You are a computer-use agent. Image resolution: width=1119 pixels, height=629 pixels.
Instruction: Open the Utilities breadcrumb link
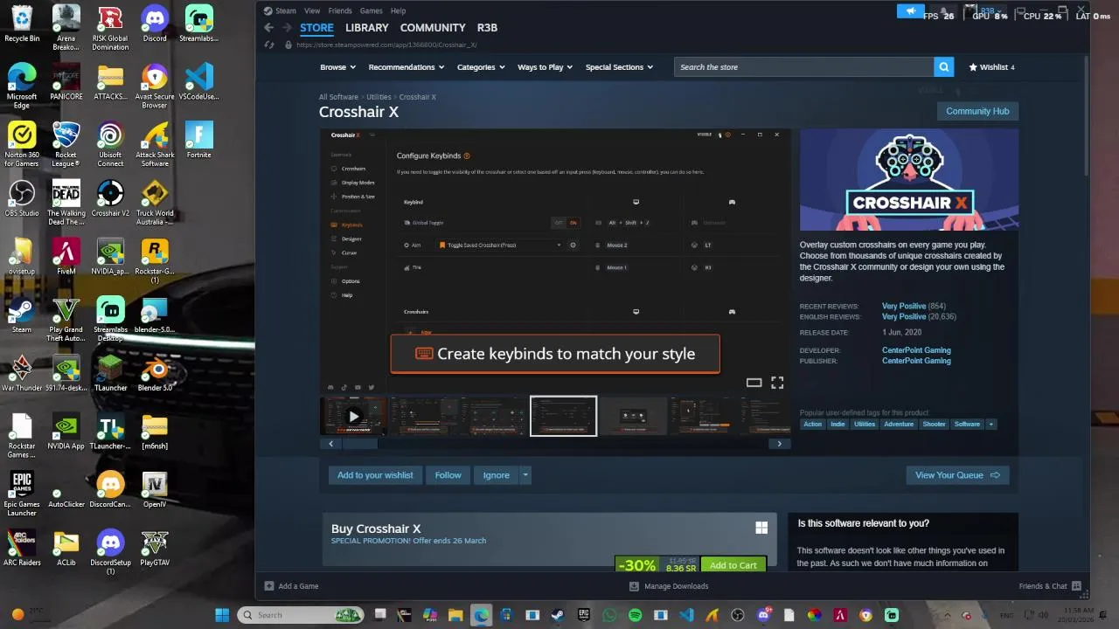[379, 97]
